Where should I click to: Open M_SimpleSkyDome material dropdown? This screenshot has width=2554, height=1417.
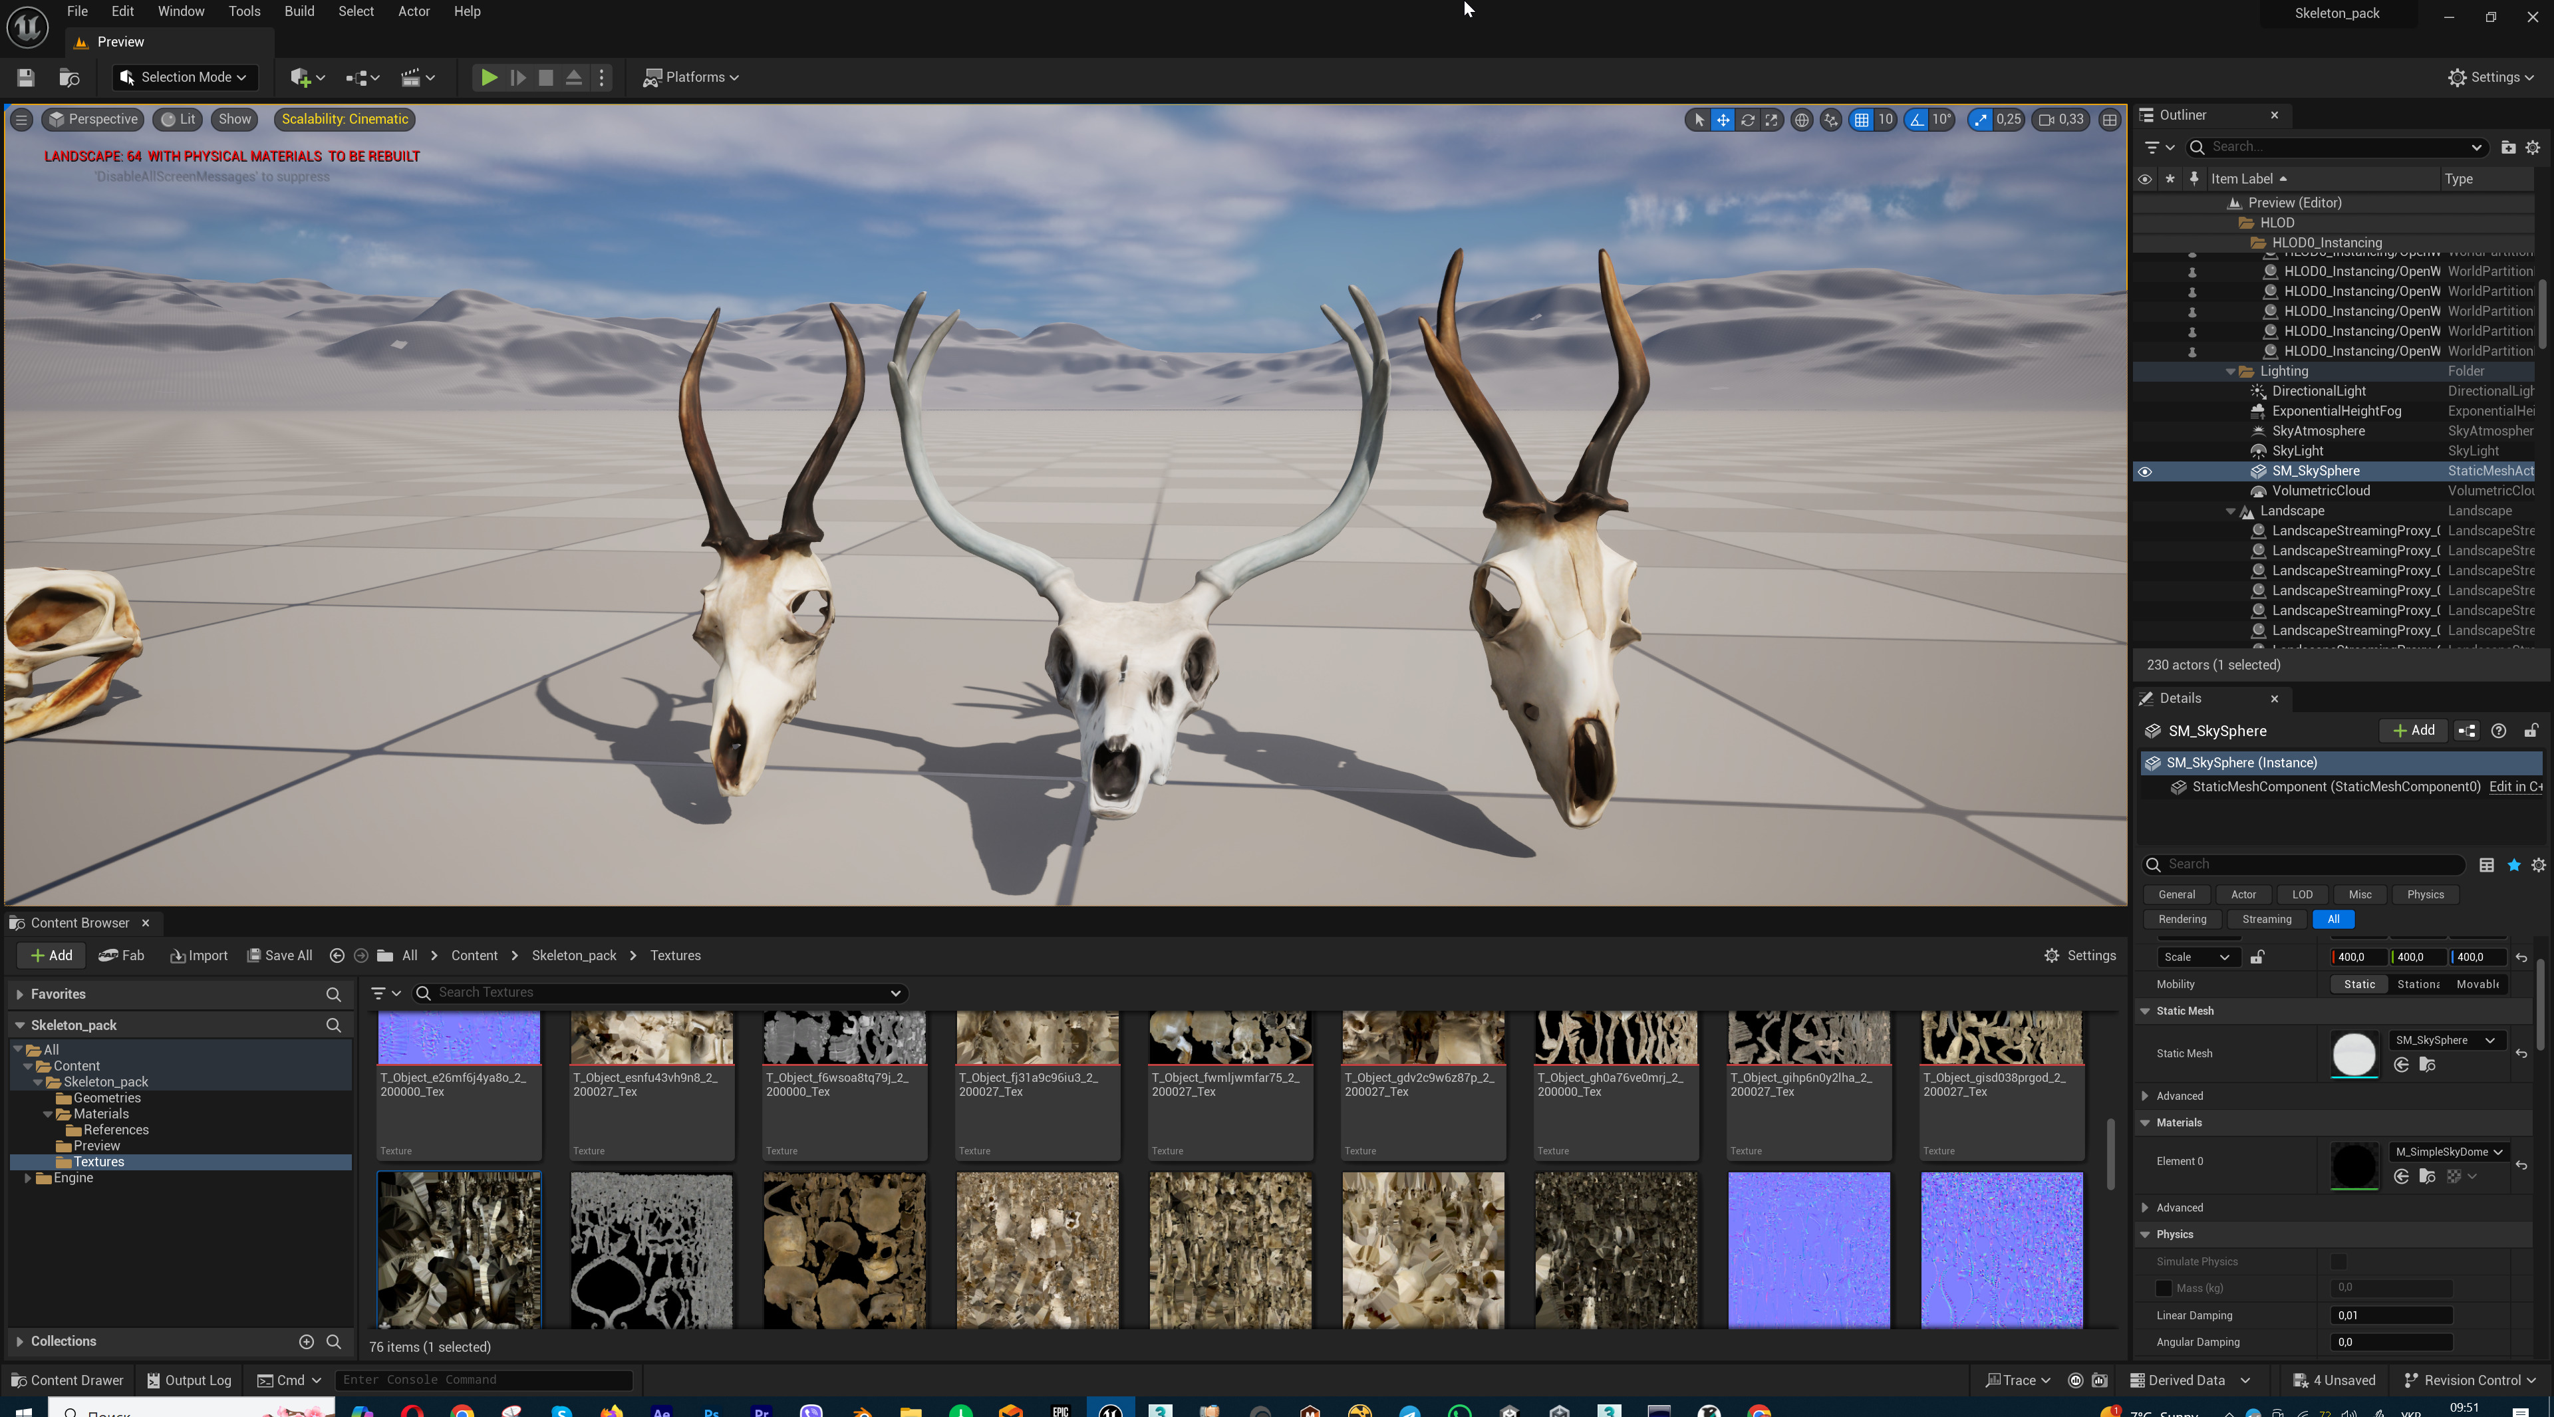pos(2449,1152)
